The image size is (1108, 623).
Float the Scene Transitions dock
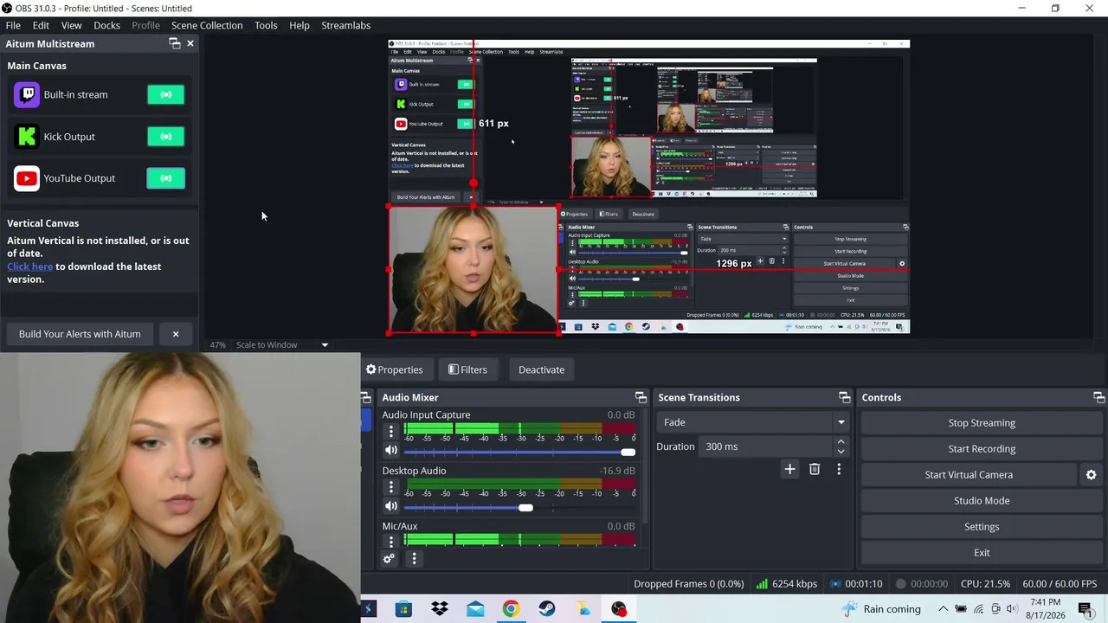pyautogui.click(x=844, y=397)
